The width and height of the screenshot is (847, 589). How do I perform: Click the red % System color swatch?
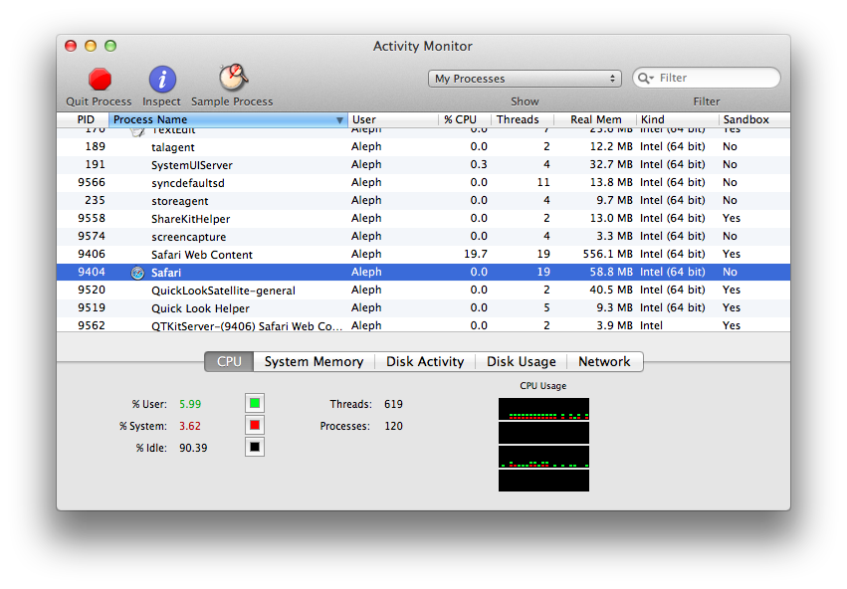[x=255, y=426]
